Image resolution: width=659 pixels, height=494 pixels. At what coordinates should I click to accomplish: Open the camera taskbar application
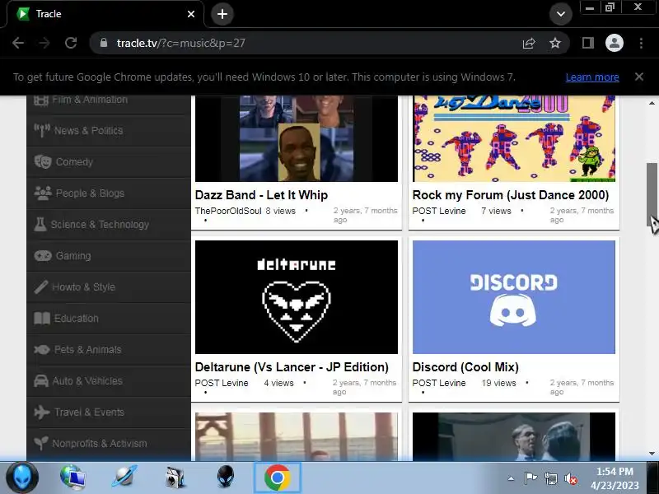point(175,478)
